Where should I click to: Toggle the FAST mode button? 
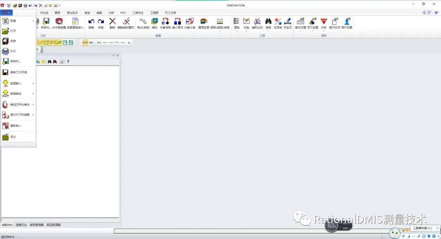91,42
